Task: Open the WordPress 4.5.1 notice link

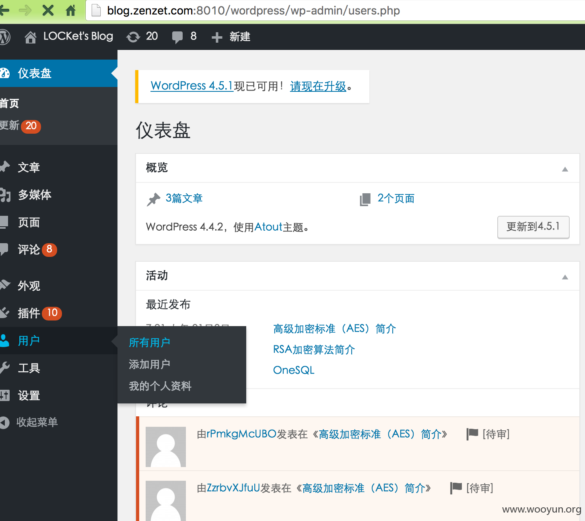Action: pos(192,86)
